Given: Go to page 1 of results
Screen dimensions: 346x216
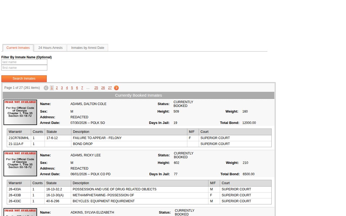Looking at the screenshot, I should (x=52, y=88).
